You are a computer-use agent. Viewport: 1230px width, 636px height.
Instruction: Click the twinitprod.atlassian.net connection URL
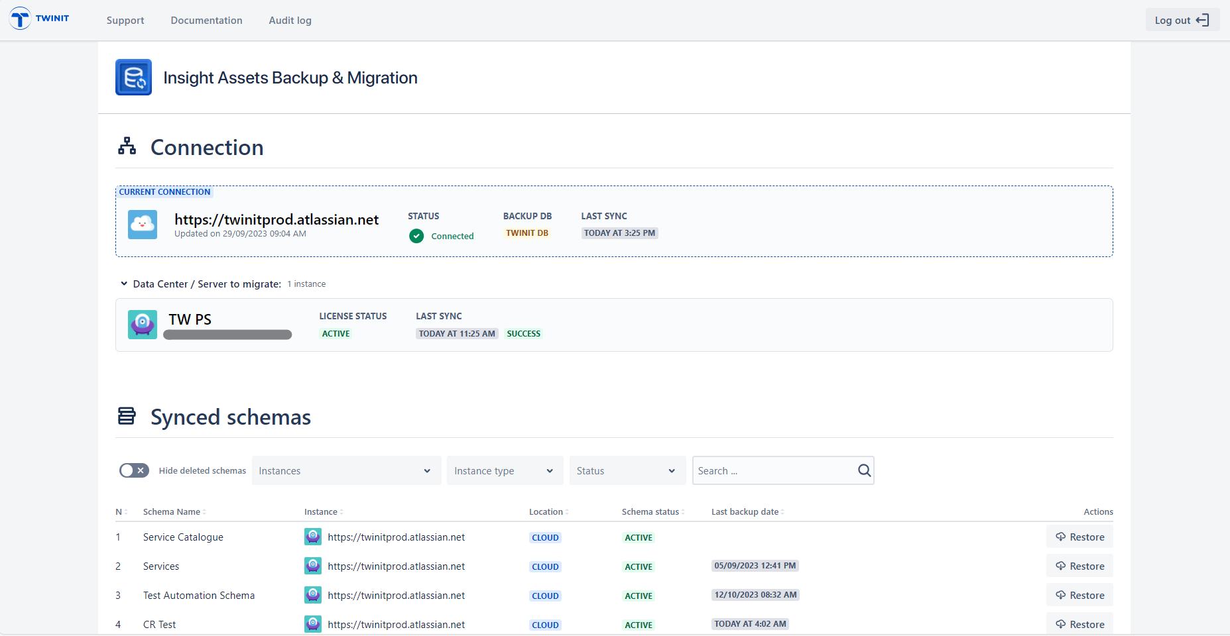point(277,219)
